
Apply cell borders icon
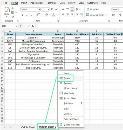(39, 15)
